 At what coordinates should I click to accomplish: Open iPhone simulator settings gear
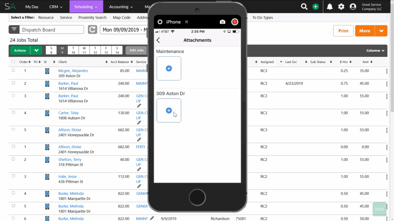(x=160, y=22)
